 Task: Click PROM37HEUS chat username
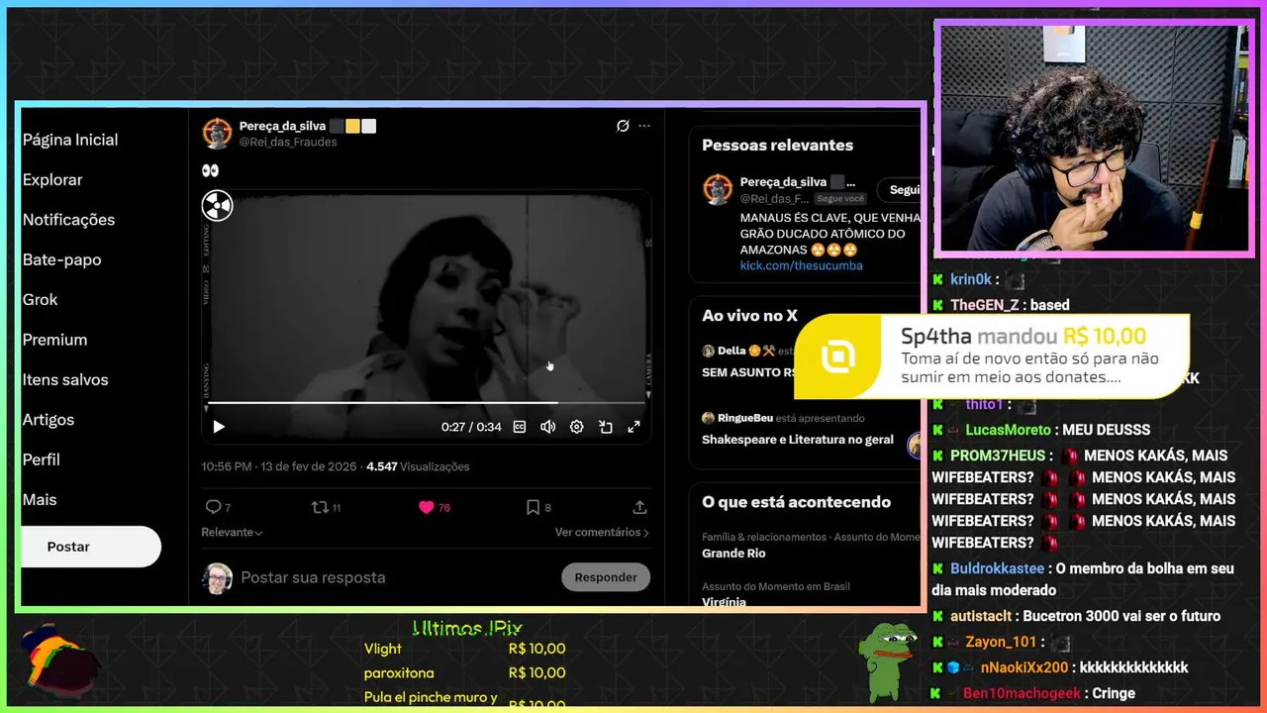click(x=998, y=456)
